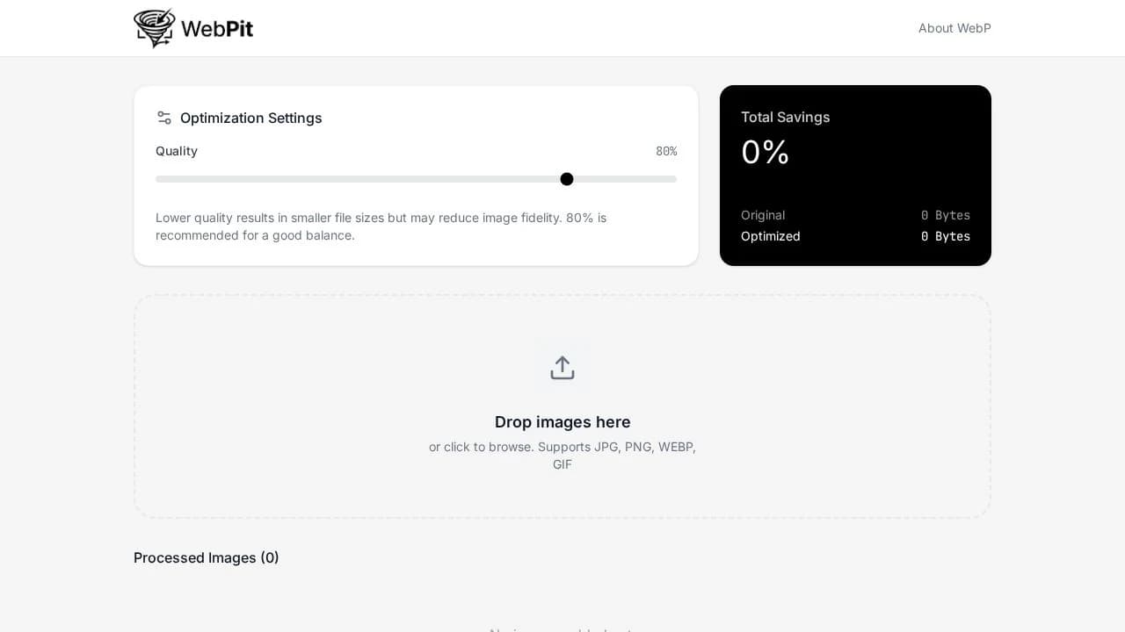
Task: Click the 80% quality value label
Action: click(x=666, y=151)
